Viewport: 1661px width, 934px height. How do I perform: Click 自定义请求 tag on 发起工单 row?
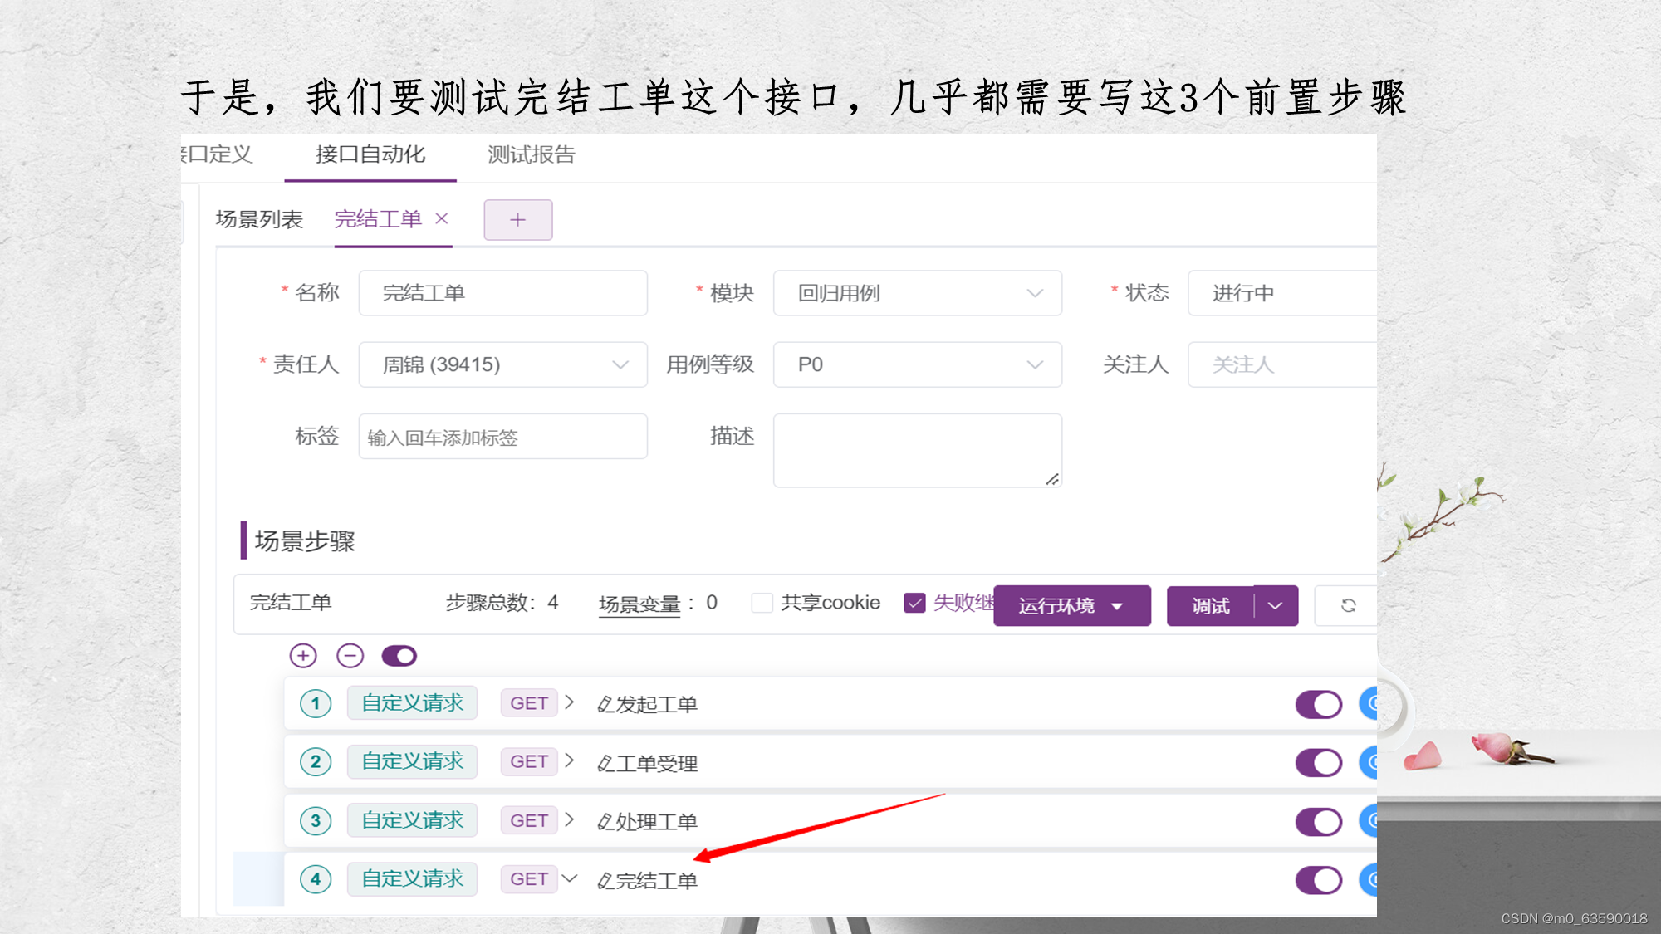(x=412, y=703)
